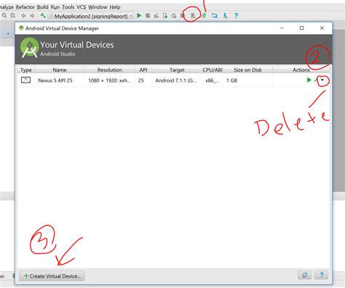Image resolution: width=345 pixels, height=288 pixels.
Task: Click the Target column header
Action: pos(177,70)
